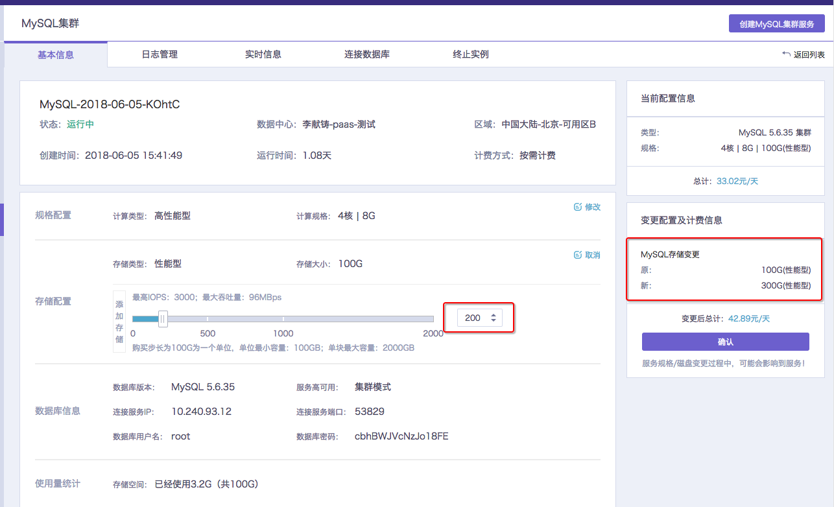Click the 李献铸-paas-测试 data center text

pos(339,124)
